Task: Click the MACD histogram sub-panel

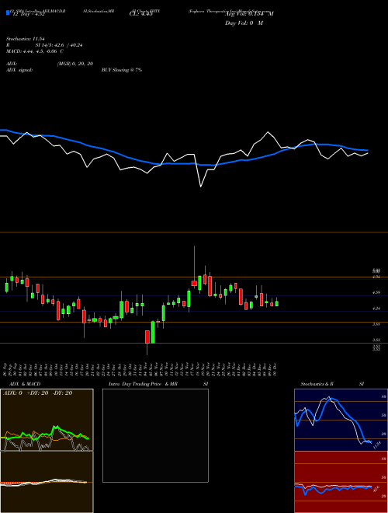Action: click(47, 482)
